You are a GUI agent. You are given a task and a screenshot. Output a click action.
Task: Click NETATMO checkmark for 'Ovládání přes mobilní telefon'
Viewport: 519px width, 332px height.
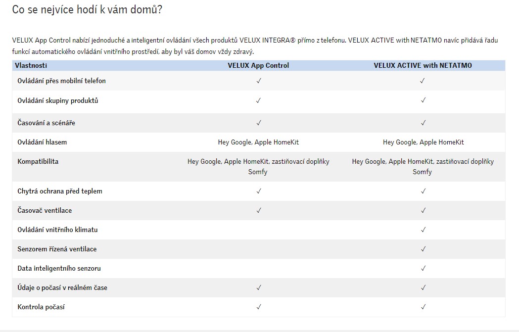[x=423, y=81]
